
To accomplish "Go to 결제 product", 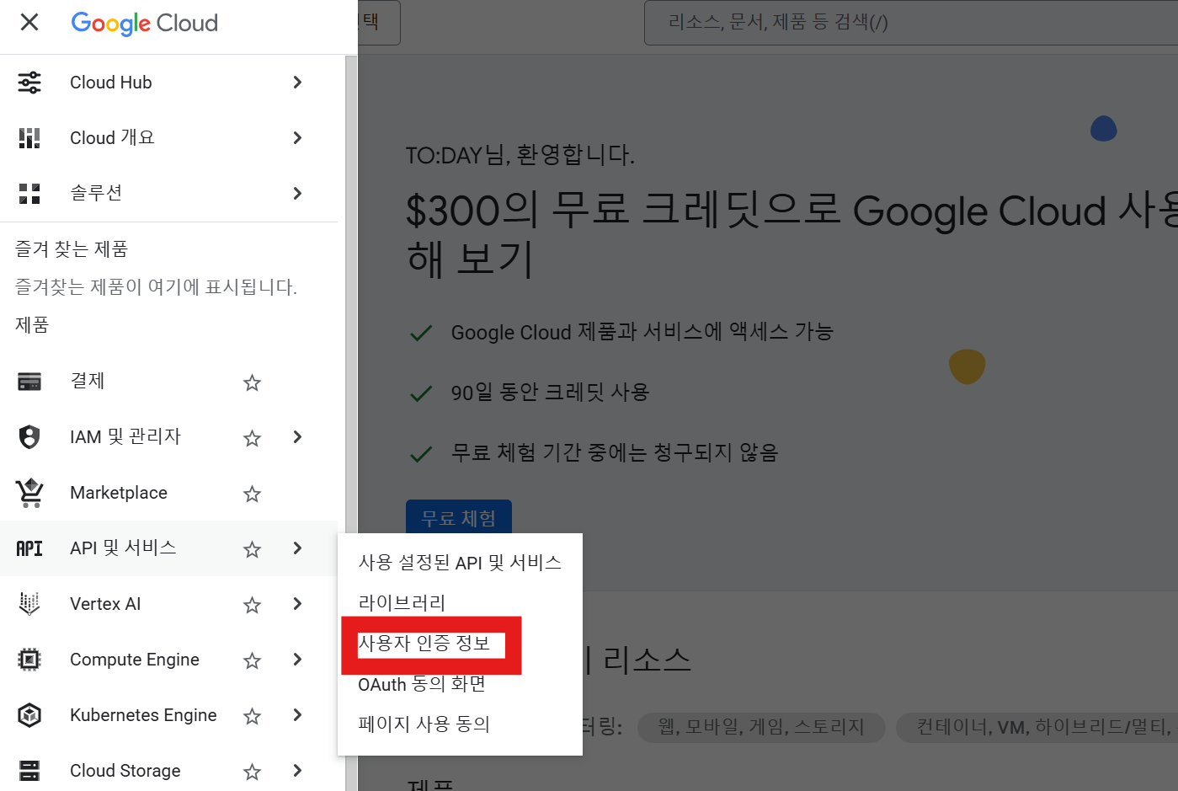I will point(168,382).
